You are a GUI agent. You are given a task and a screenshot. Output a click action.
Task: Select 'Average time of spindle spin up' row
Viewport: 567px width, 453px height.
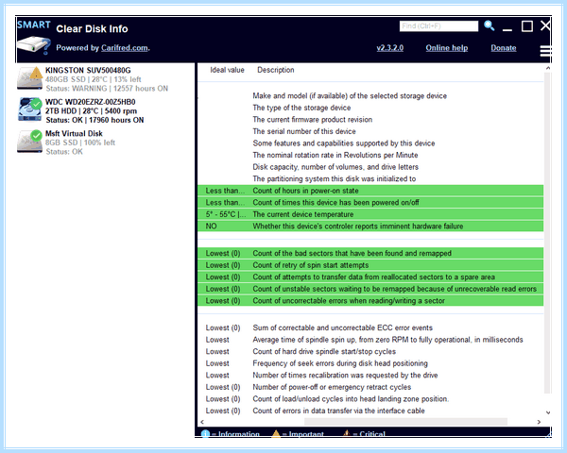(370, 340)
